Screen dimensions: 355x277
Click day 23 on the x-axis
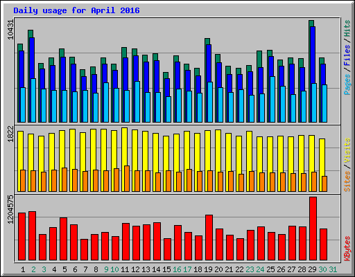(250, 269)
